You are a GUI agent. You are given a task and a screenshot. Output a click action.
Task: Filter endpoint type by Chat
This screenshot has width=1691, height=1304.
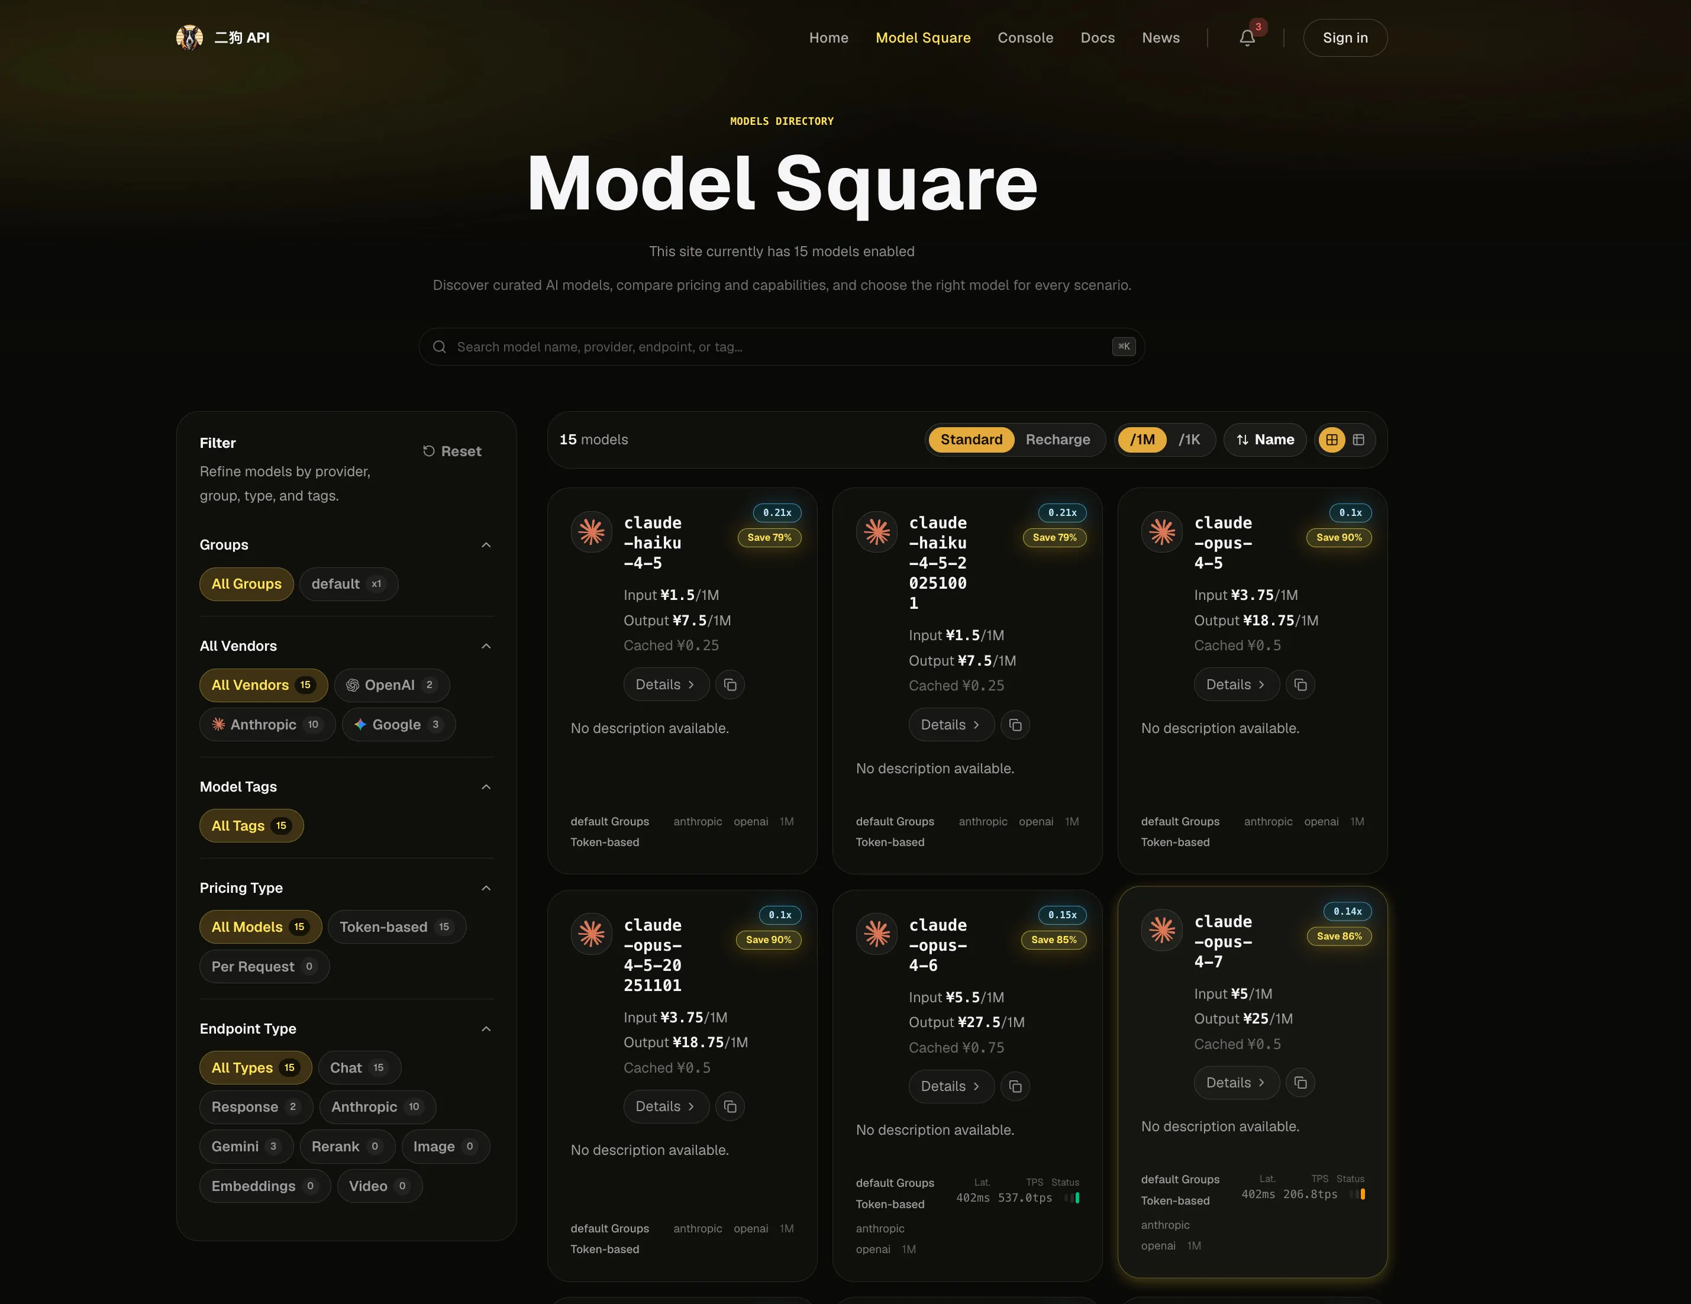(359, 1068)
